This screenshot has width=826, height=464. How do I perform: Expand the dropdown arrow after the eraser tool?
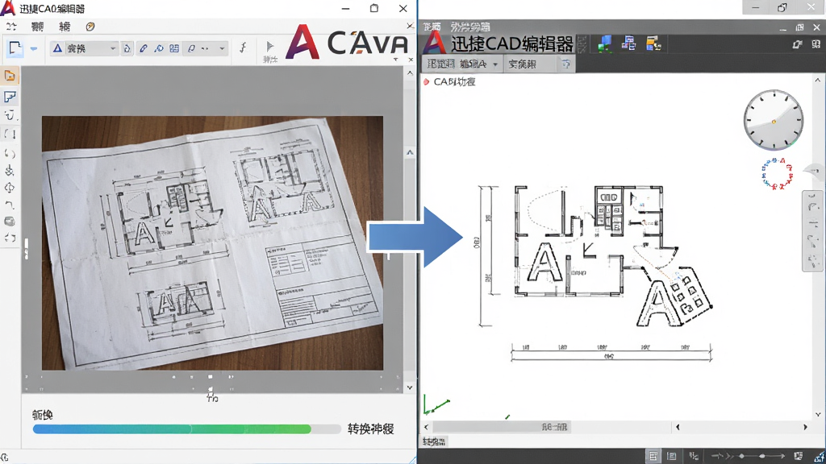pyautogui.click(x=222, y=48)
